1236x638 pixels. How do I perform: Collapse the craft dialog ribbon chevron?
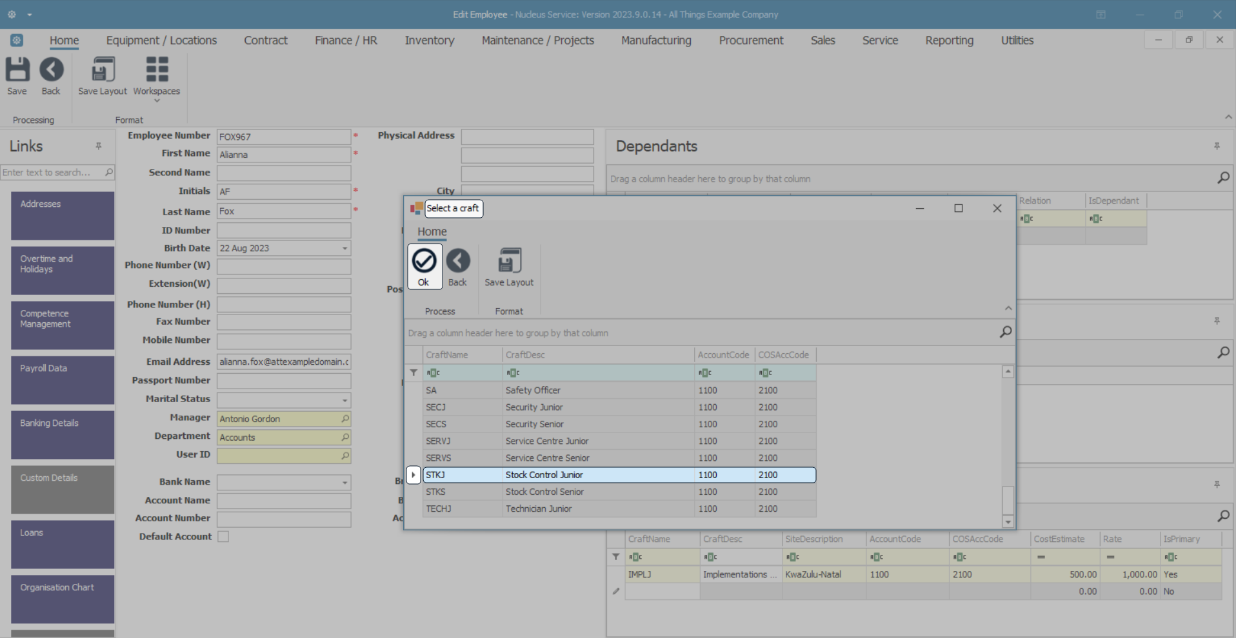pos(1008,309)
